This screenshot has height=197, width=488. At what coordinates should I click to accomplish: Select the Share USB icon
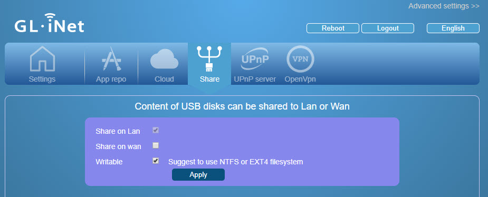click(x=209, y=59)
